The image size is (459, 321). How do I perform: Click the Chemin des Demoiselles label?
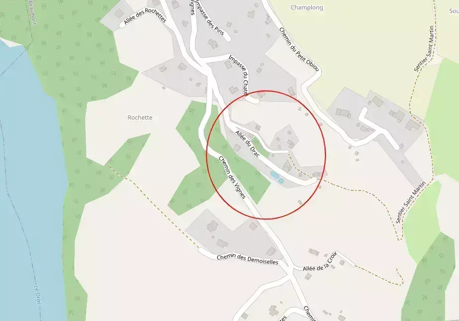click(247, 259)
